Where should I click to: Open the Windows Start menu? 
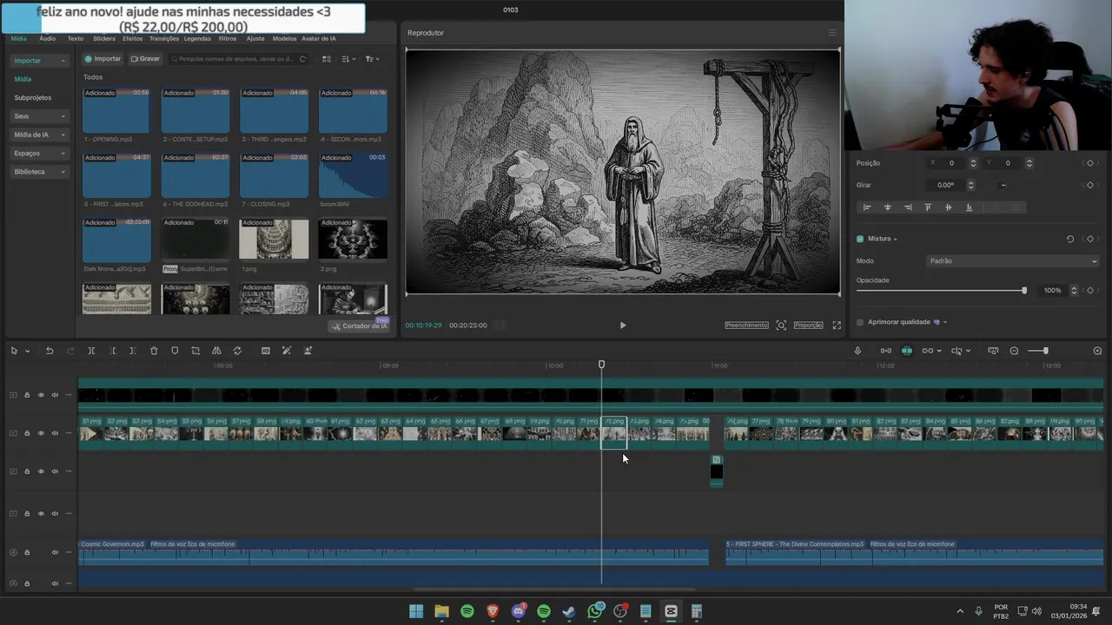coord(416,611)
